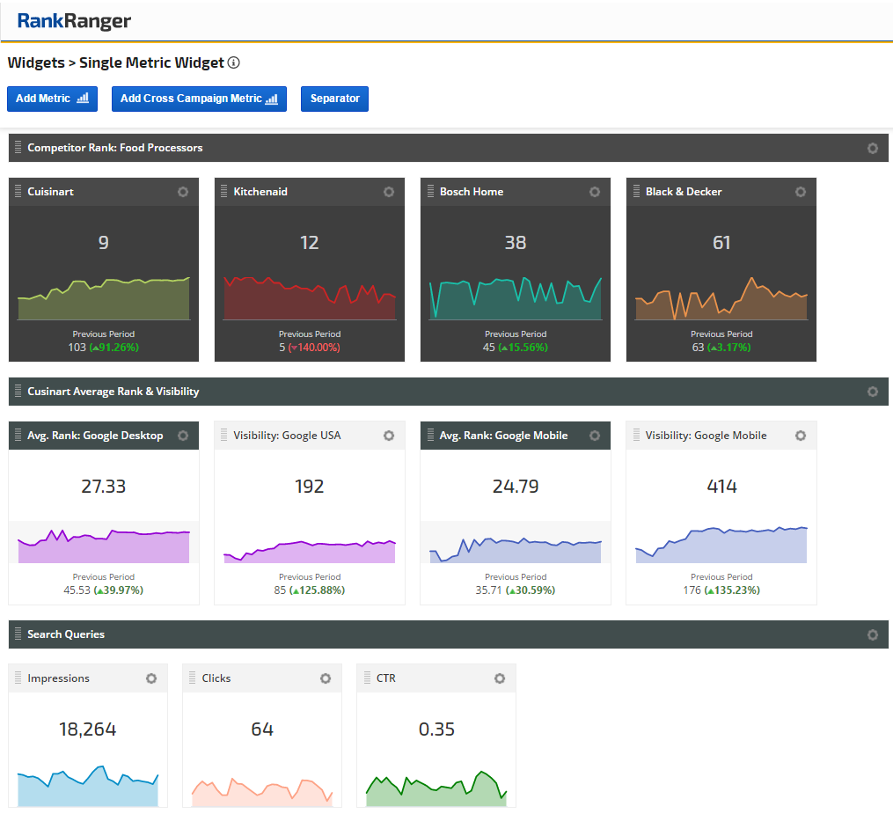Open settings gear on Kitchenaid widget
This screenshot has width=893, height=821.
pos(389,192)
